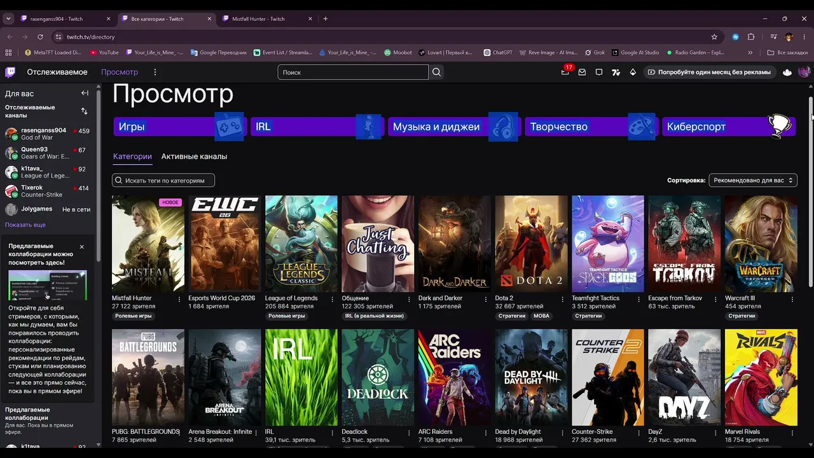This screenshot has width=814, height=458.
Task: Open the sort dropdown 'Рекомендовано для вас'
Action: (x=753, y=181)
